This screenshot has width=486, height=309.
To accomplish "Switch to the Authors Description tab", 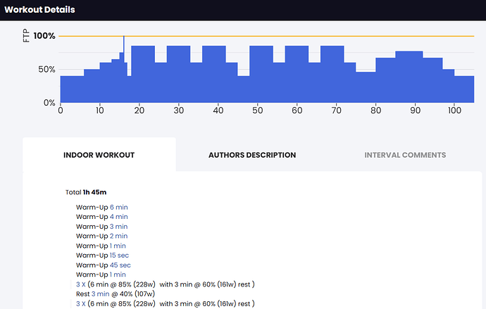I will 252,155.
